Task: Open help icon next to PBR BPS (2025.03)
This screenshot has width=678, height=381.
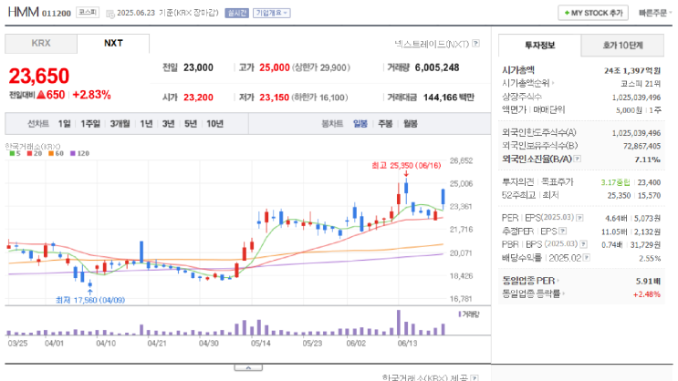Action: point(583,244)
